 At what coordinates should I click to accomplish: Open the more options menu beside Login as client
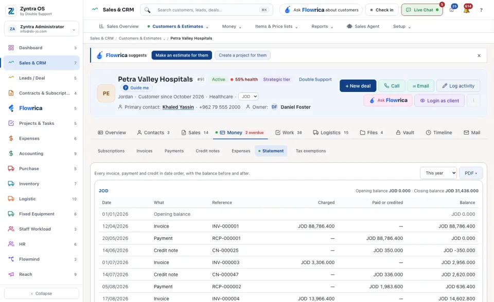coord(473,101)
